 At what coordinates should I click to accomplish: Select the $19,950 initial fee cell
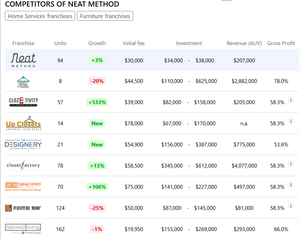click(x=134, y=229)
